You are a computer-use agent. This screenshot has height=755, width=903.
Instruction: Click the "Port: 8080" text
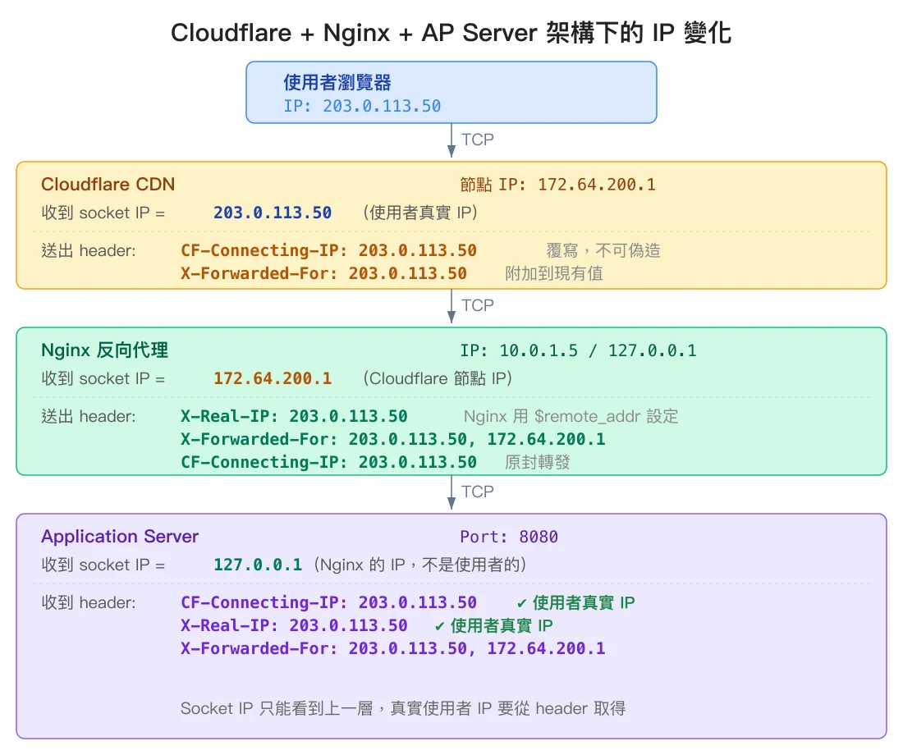coord(509,537)
